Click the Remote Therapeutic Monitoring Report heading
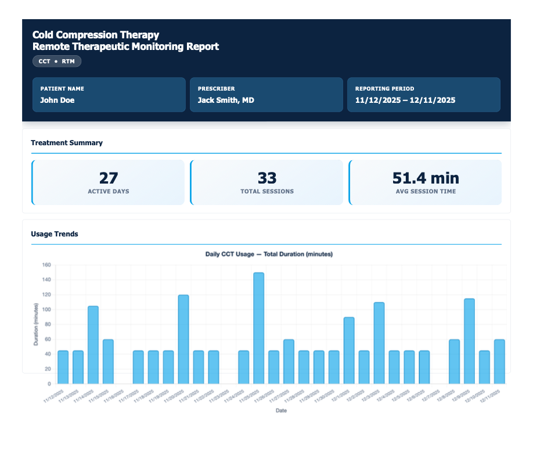The height and width of the screenshot is (456, 533). [125, 46]
